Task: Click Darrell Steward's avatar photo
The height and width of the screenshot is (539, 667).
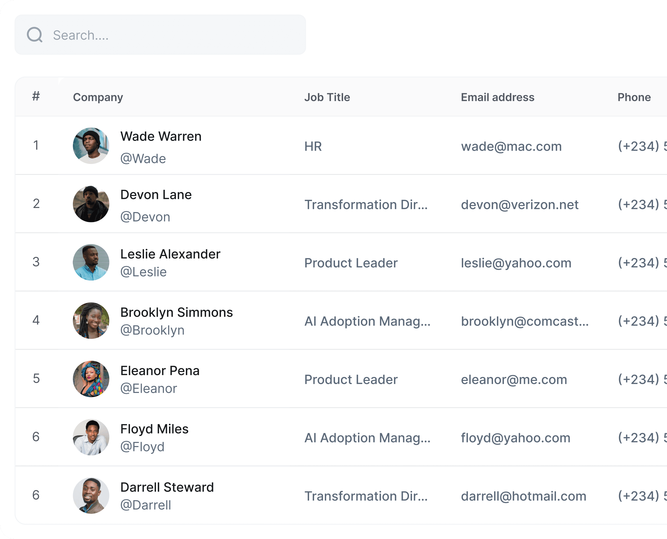Action: pos(91,495)
